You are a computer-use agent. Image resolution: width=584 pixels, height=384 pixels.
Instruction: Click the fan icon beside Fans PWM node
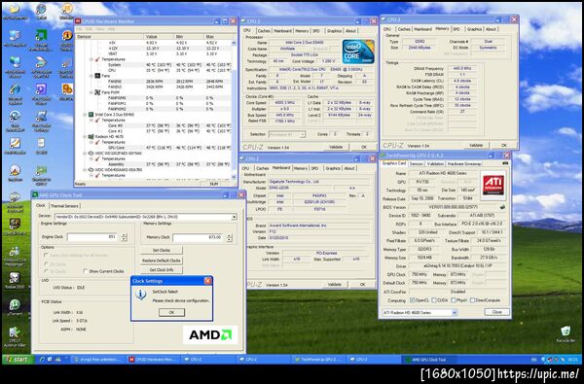[x=97, y=92]
